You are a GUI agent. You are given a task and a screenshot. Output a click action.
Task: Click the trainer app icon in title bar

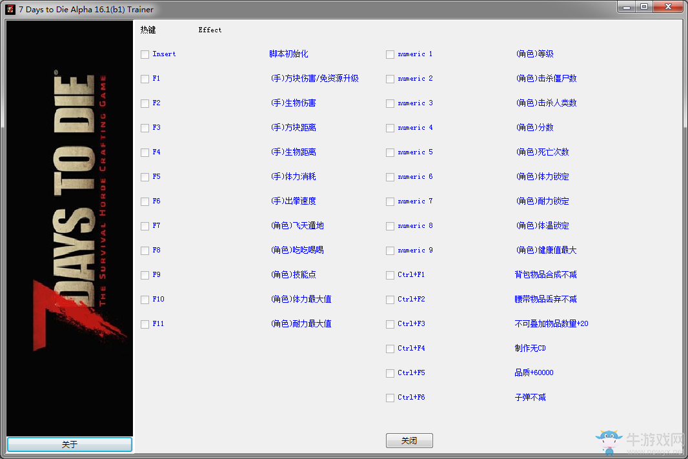[10, 9]
